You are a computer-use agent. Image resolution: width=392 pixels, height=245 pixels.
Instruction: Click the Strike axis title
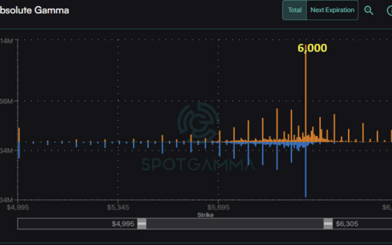205,215
